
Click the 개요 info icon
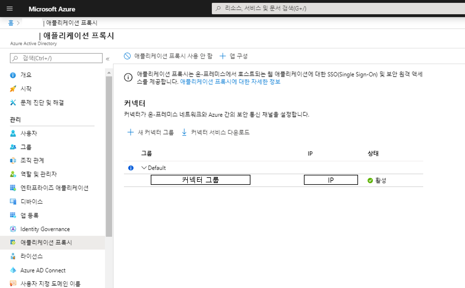coord(13,75)
